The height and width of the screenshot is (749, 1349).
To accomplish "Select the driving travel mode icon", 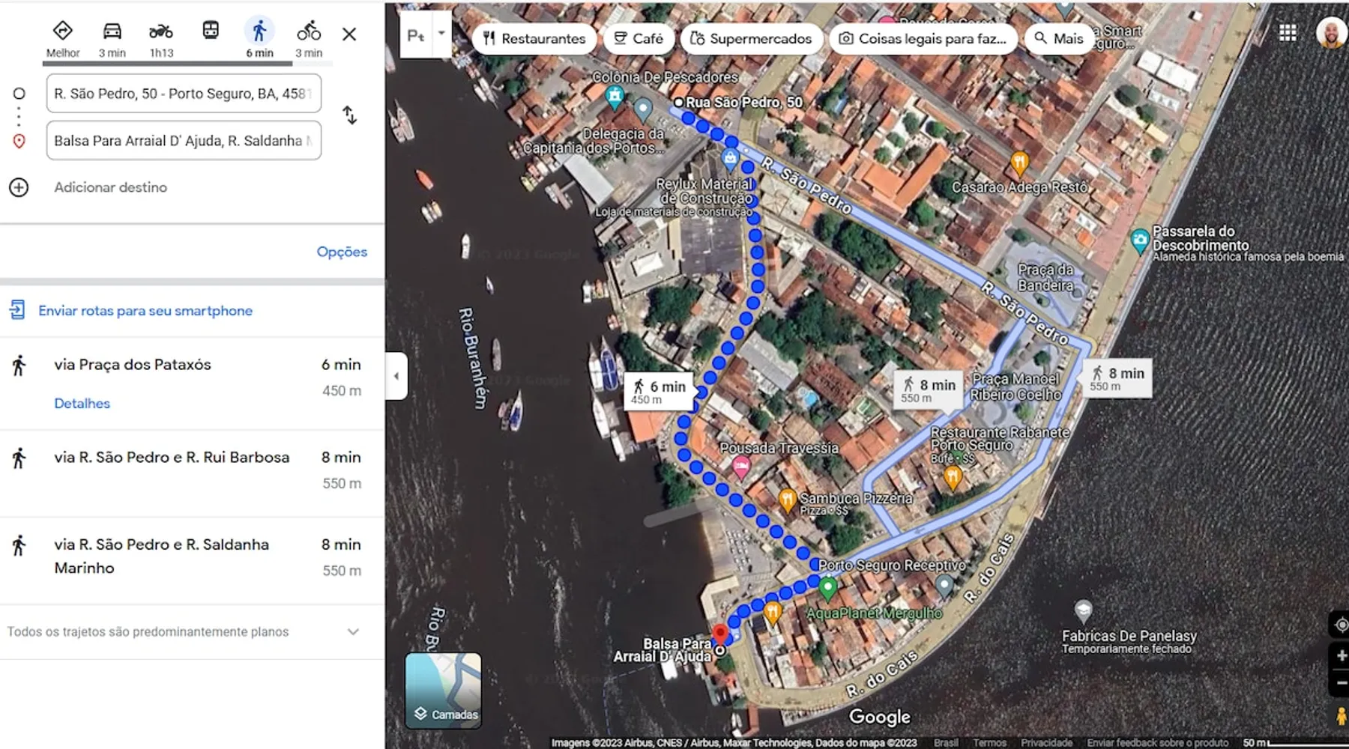I will coord(112,31).
